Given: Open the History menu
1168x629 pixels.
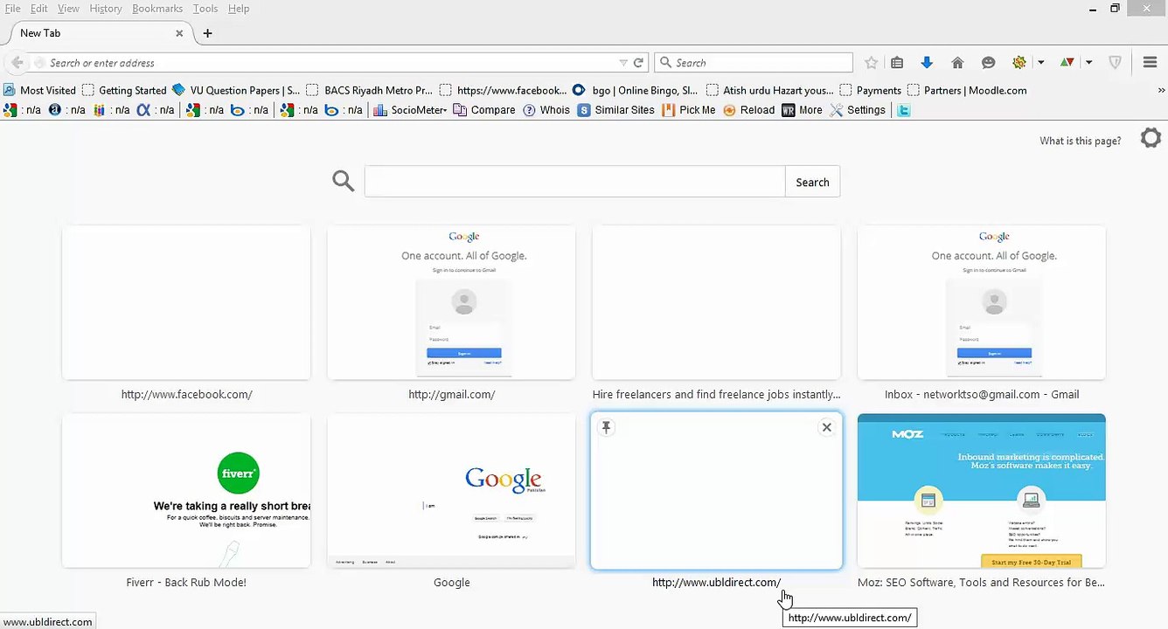Looking at the screenshot, I should point(106,9).
